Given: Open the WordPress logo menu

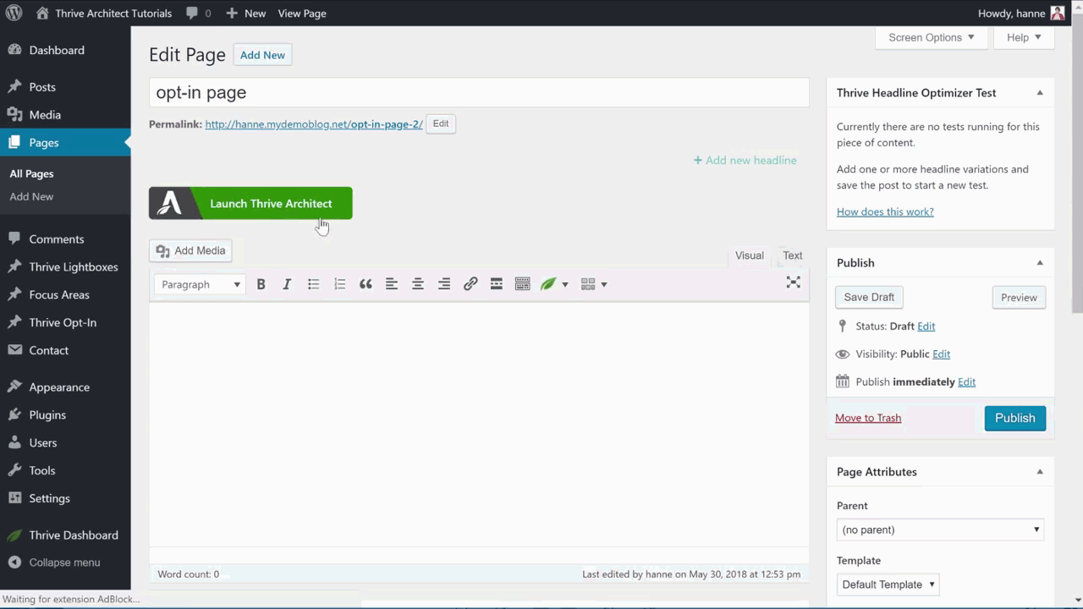Looking at the screenshot, I should [x=14, y=13].
